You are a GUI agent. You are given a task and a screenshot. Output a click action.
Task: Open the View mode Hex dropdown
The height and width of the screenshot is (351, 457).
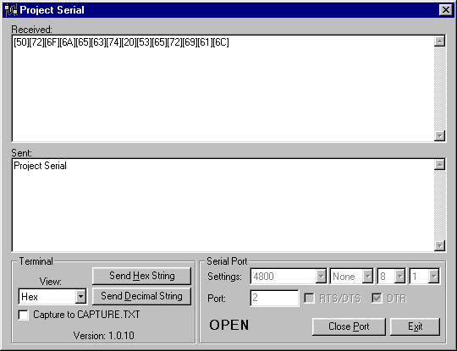tap(80, 297)
